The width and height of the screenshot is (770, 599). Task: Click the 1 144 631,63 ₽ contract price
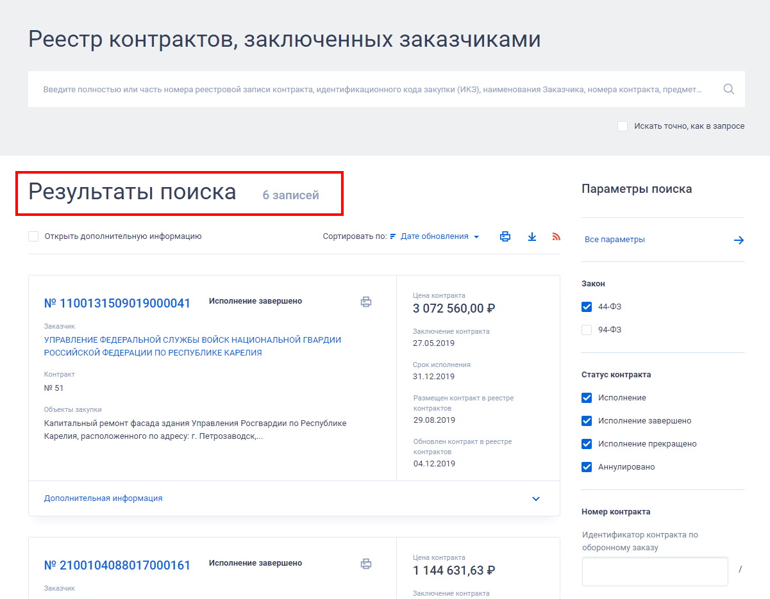454,571
